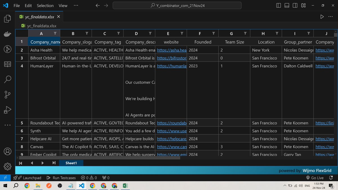
Task: Open the Run and Debug view
Action: 7,110
